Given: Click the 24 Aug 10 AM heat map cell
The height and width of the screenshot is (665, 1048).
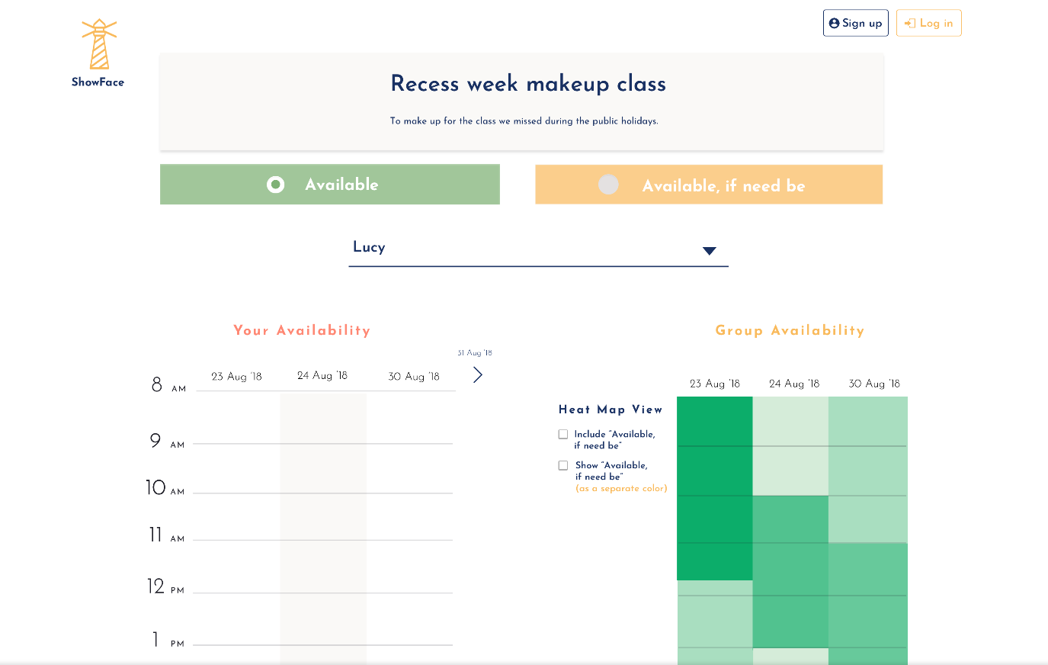Looking at the screenshot, I should pyautogui.click(x=790, y=519).
